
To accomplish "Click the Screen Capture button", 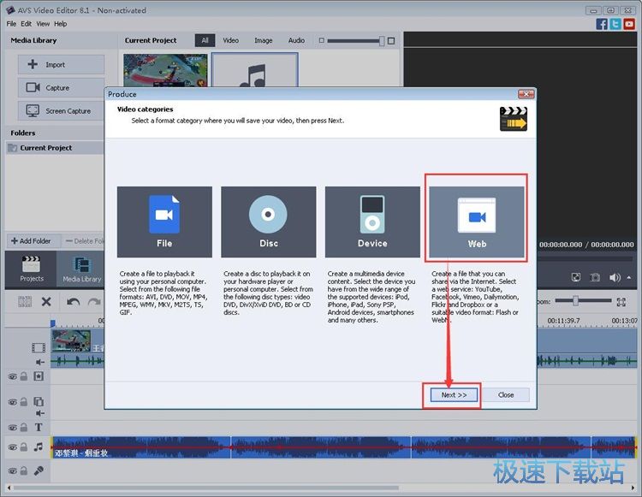I will click(x=61, y=111).
